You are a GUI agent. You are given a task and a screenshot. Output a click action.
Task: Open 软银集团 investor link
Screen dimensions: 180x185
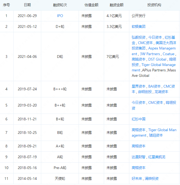[139, 27]
